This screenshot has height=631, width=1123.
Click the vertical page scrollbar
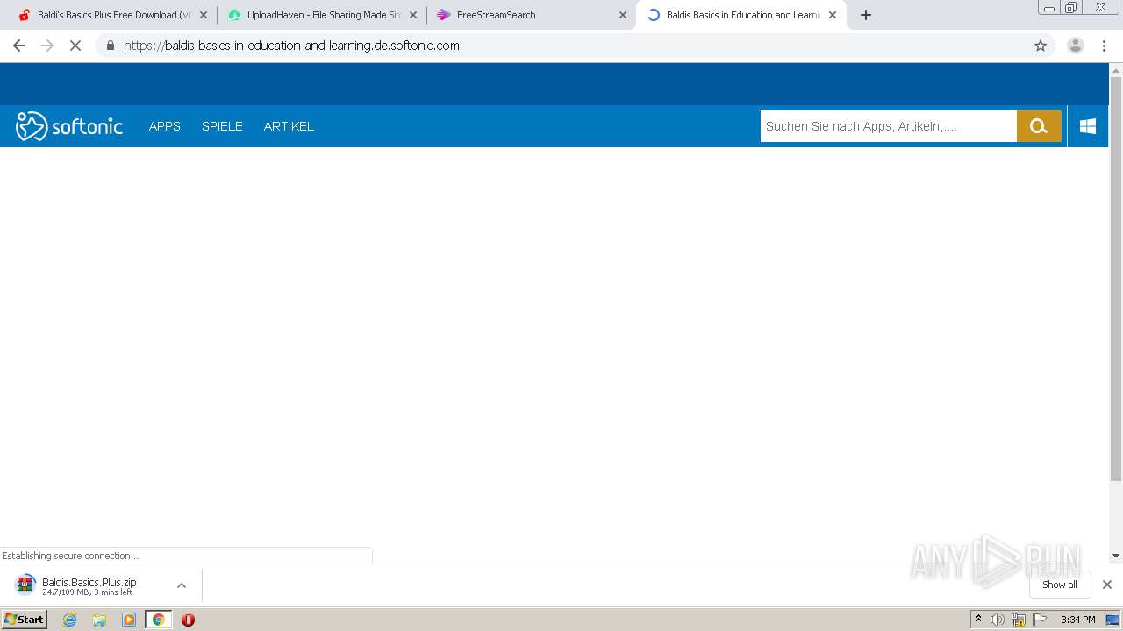1116,279
